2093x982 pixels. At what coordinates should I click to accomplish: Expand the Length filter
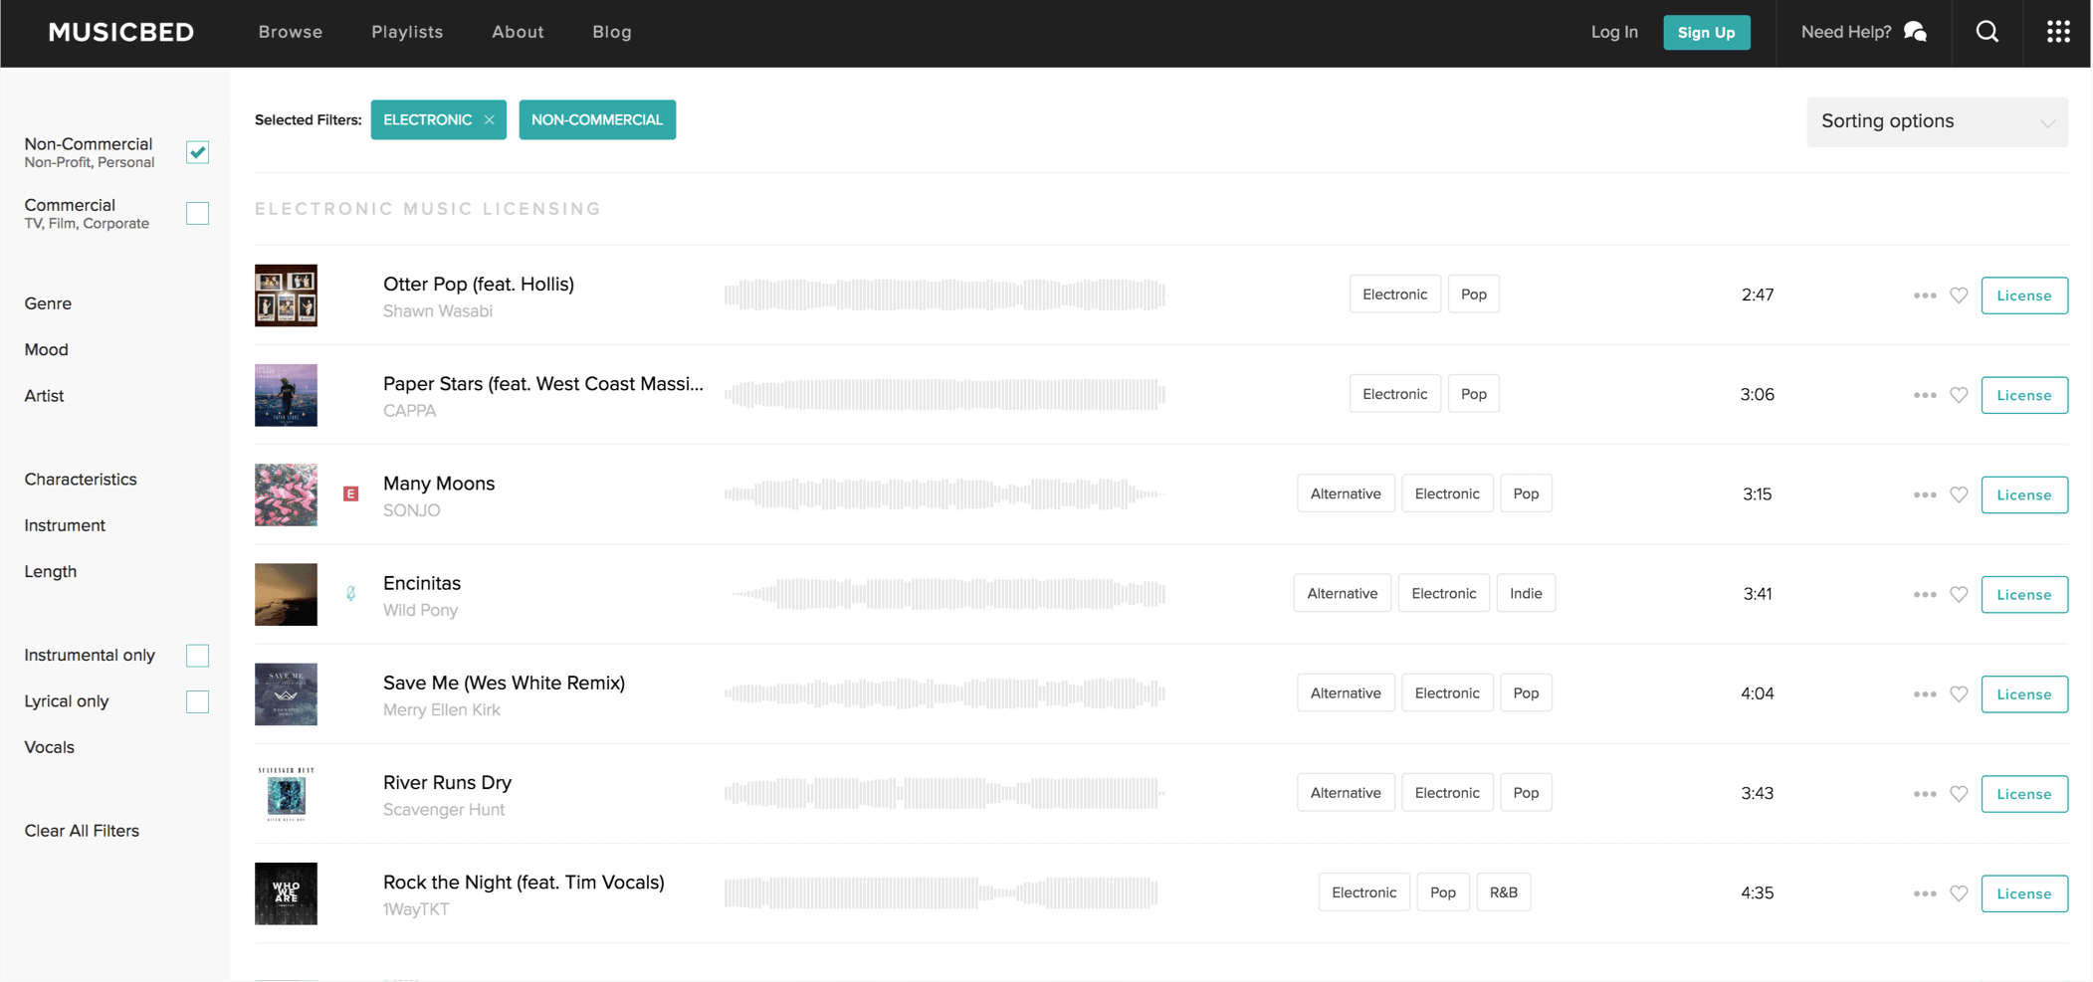tap(50, 571)
